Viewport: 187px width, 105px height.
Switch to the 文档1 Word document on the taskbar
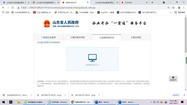pyautogui.click(x=128, y=102)
